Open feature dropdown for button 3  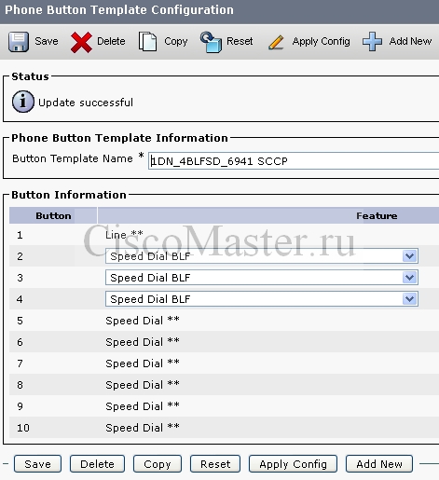click(x=262, y=278)
